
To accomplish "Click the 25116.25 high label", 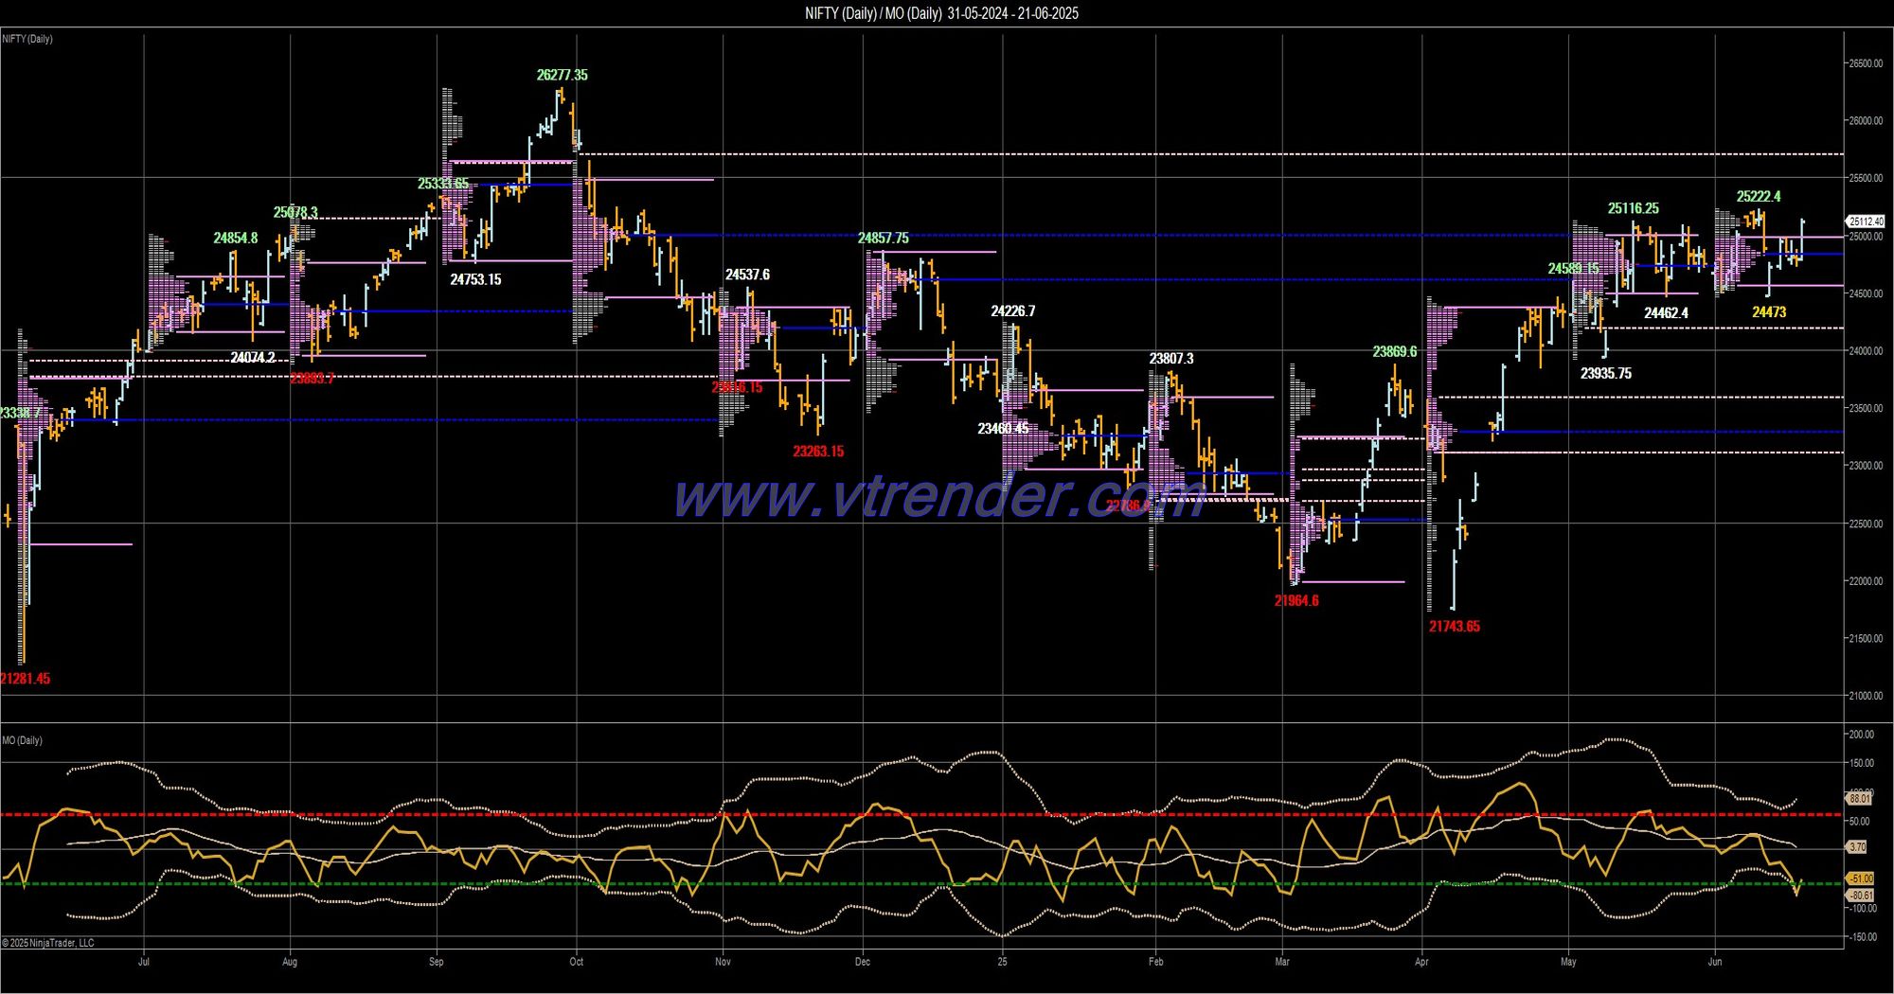I will pyautogui.click(x=1633, y=208).
